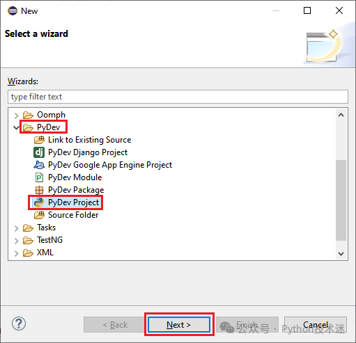This screenshot has width=356, height=343.
Task: Select PyDev Google App Engine Project
Action: pyautogui.click(x=110, y=165)
